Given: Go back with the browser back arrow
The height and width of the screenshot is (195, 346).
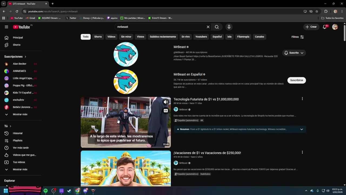Looking at the screenshot, I should pos(4,11).
